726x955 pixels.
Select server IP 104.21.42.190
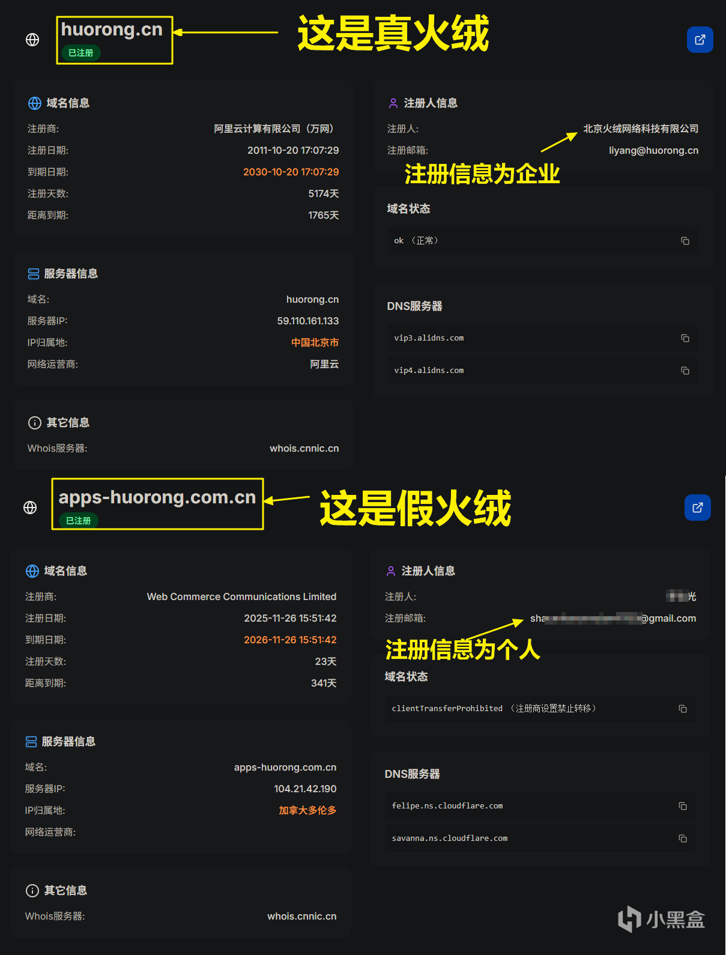pos(305,789)
